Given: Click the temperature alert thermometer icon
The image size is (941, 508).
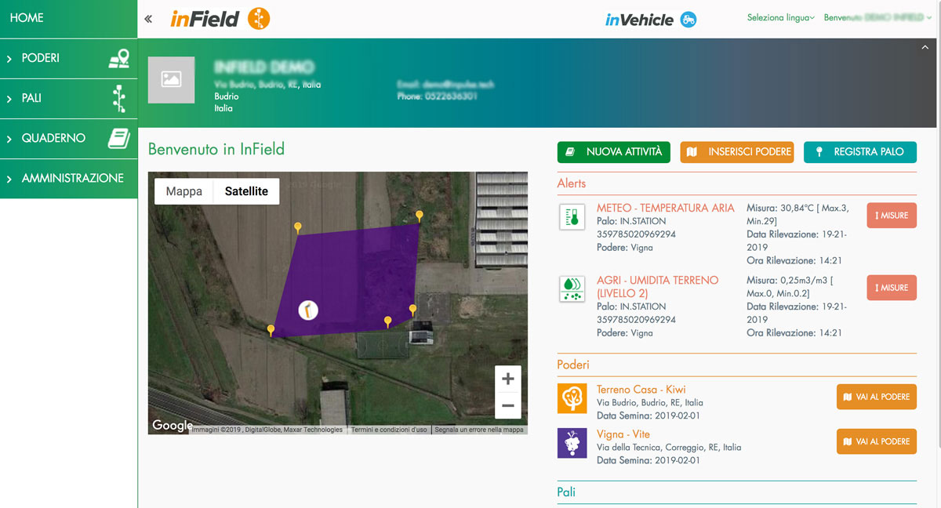Looking at the screenshot, I should pyautogui.click(x=572, y=216).
